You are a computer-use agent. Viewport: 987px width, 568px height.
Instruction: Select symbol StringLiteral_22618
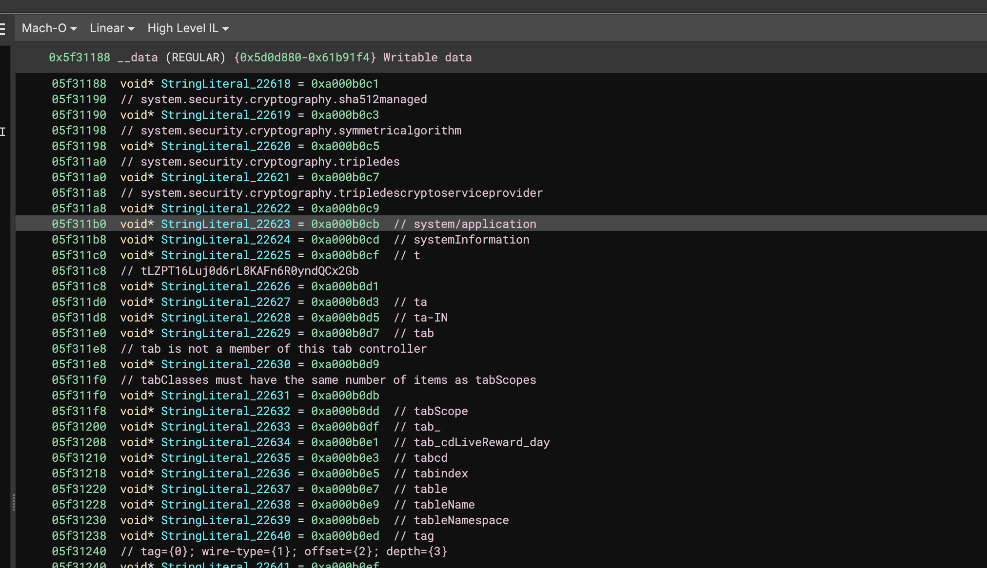click(x=226, y=84)
